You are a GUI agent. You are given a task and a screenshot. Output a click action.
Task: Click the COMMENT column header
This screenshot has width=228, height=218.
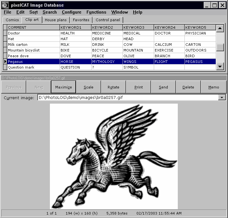33,27
